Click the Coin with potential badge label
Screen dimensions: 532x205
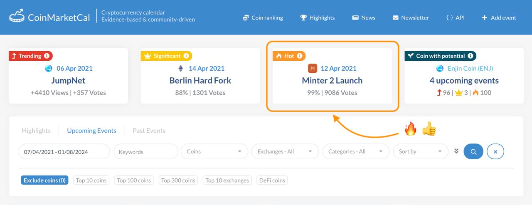(441, 56)
